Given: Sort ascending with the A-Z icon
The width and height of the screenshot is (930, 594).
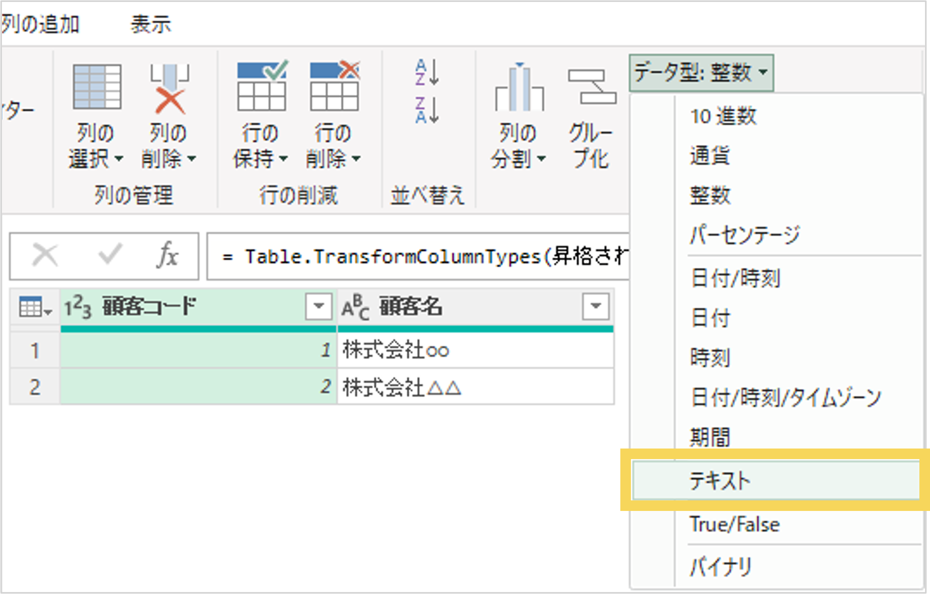Looking at the screenshot, I should coord(427,72).
